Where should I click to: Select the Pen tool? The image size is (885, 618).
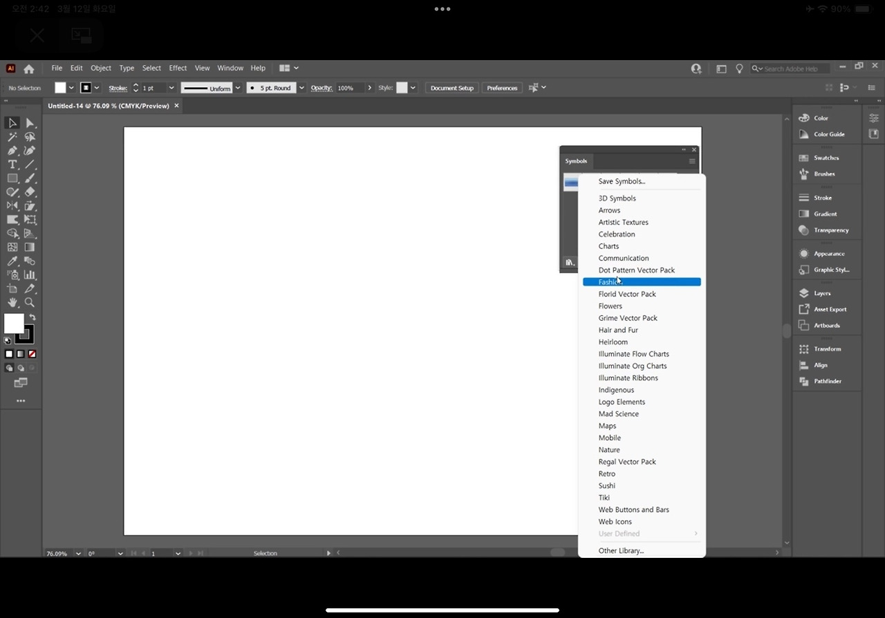coord(12,151)
